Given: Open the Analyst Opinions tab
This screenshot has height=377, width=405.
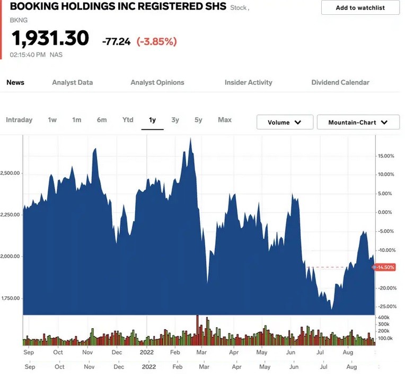Looking at the screenshot, I should (x=157, y=82).
